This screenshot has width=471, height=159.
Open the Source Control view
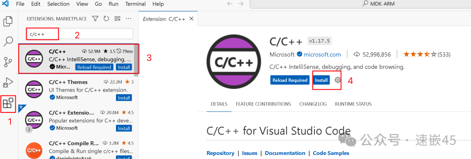pyautogui.click(x=8, y=62)
